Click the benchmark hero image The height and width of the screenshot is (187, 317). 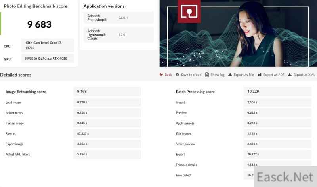[238, 33]
